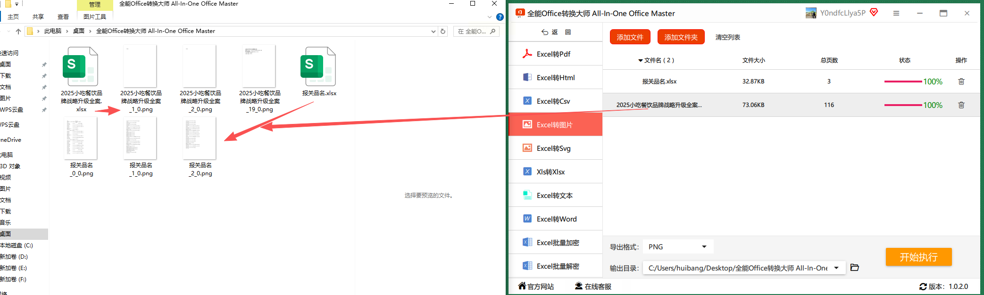Image resolution: width=984 pixels, height=295 pixels.
Task: Choose the Excel转Csv tool
Action: 555,101
